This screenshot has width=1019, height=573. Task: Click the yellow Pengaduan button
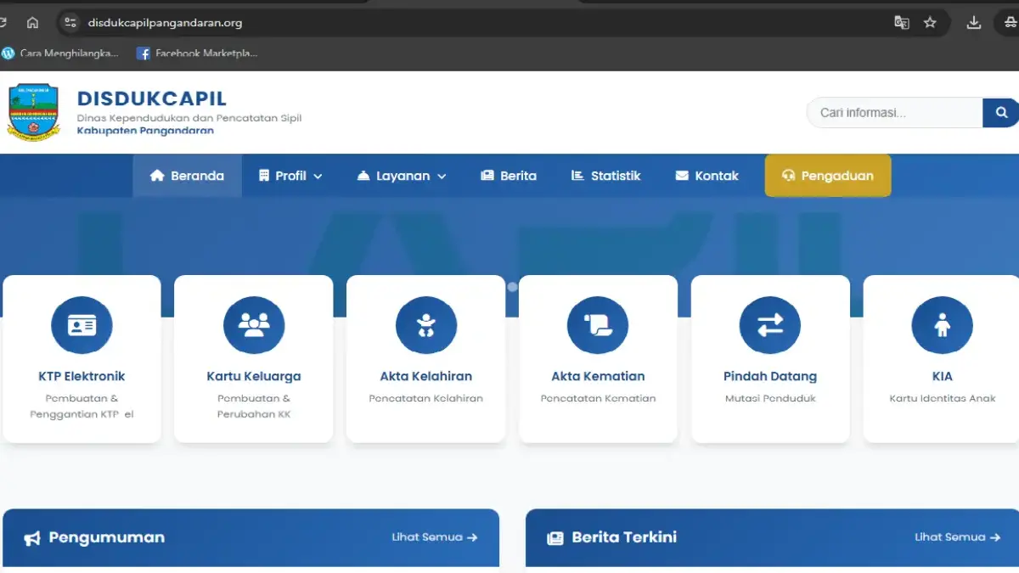[827, 176]
